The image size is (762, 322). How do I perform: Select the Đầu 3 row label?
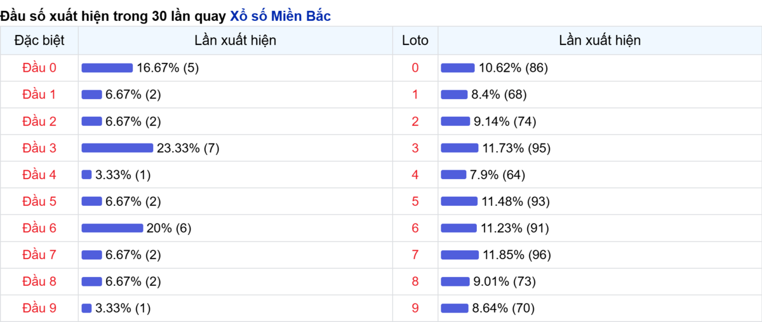tap(39, 148)
